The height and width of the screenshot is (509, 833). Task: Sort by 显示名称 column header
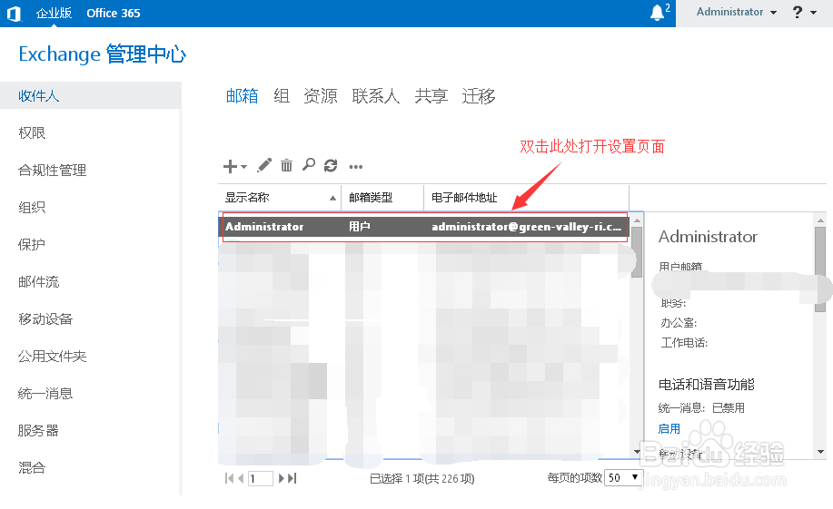pos(280,198)
